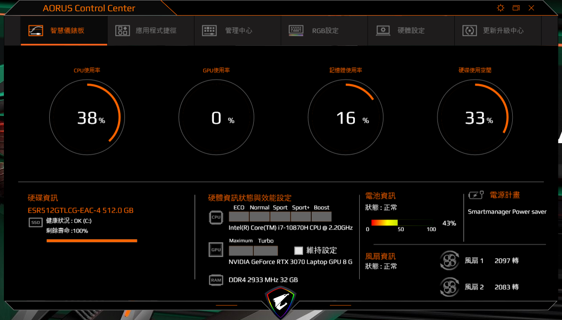
Task: Switch to 更新升級中心 tab
Action: 498,31
